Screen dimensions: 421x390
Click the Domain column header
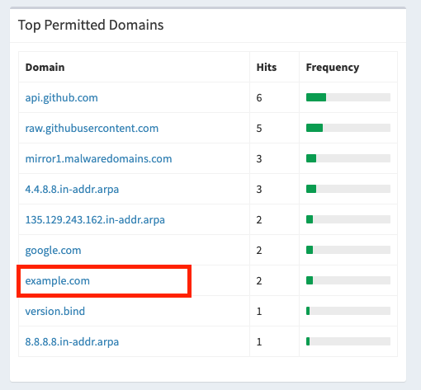tap(45, 68)
